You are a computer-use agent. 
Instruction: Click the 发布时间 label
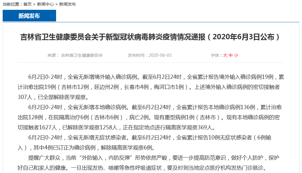point(138,55)
